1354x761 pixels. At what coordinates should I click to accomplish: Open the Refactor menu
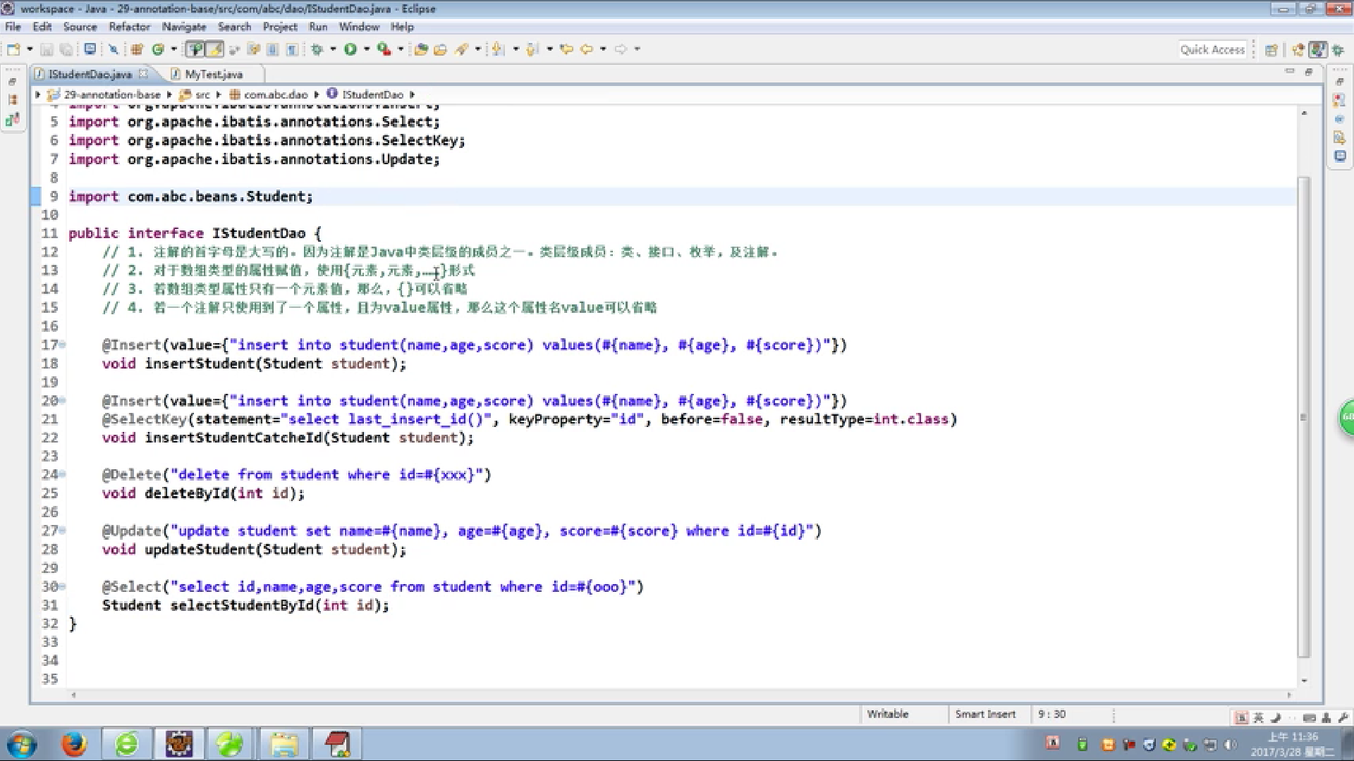pos(129,27)
